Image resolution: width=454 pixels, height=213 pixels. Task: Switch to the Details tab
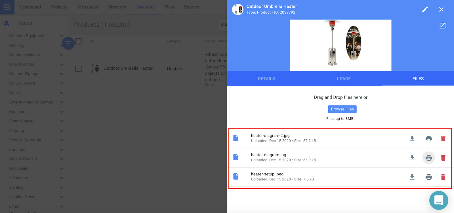pyautogui.click(x=266, y=79)
